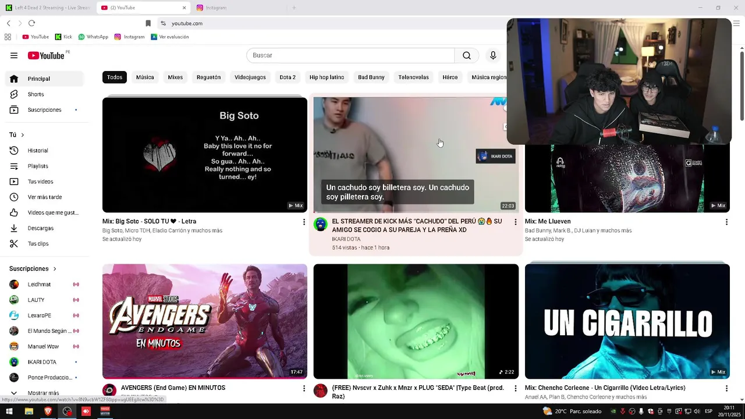Screen dimensions: 745x419
Task: Open Tus clips in the sidebar
Action: pos(44,244)
